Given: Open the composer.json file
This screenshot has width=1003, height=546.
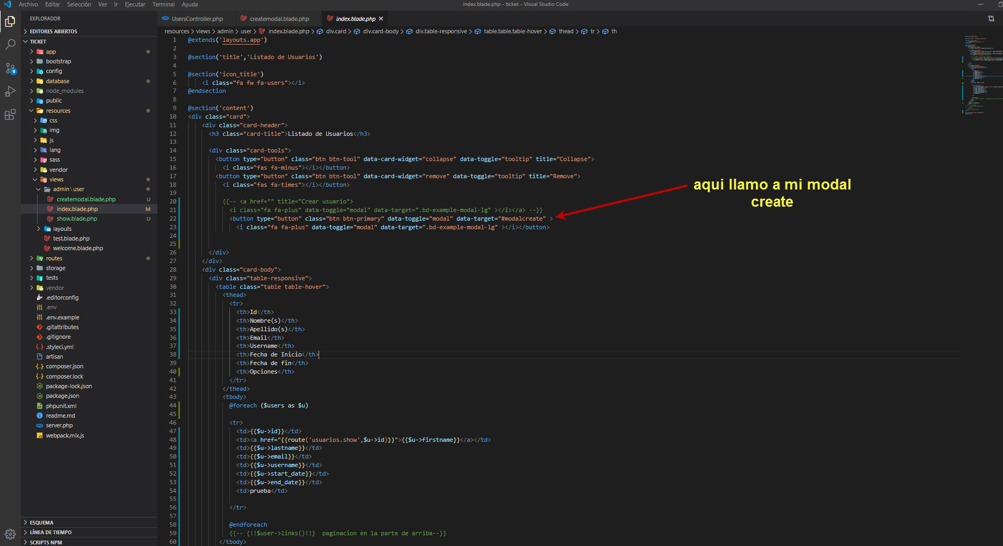Looking at the screenshot, I should (89, 366).
